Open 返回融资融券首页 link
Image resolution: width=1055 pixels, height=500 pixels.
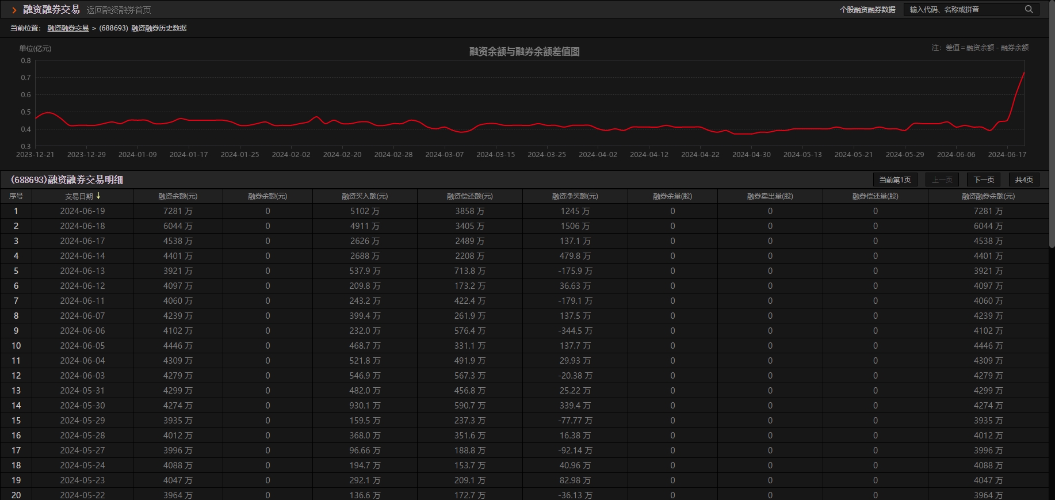click(x=119, y=10)
